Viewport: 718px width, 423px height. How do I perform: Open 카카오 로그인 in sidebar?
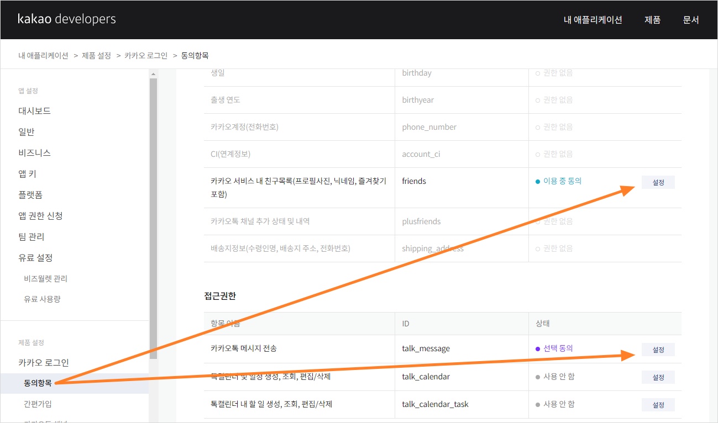43,363
